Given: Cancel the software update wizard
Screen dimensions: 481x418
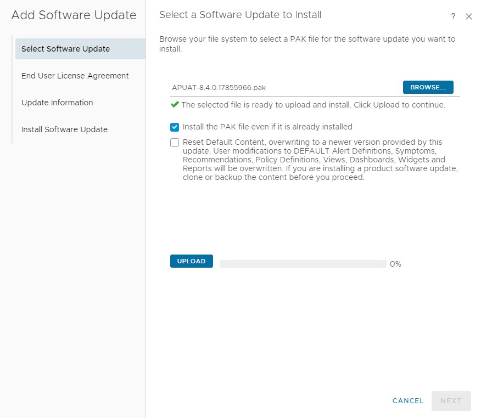Looking at the screenshot, I should tap(408, 401).
